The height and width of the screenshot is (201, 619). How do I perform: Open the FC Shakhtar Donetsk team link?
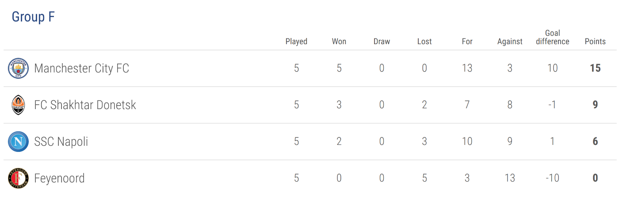click(x=85, y=105)
